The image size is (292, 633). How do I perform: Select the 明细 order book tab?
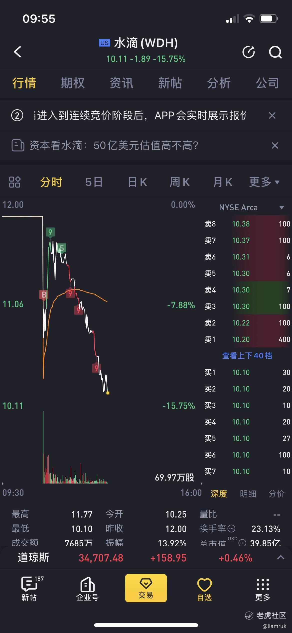click(x=248, y=494)
